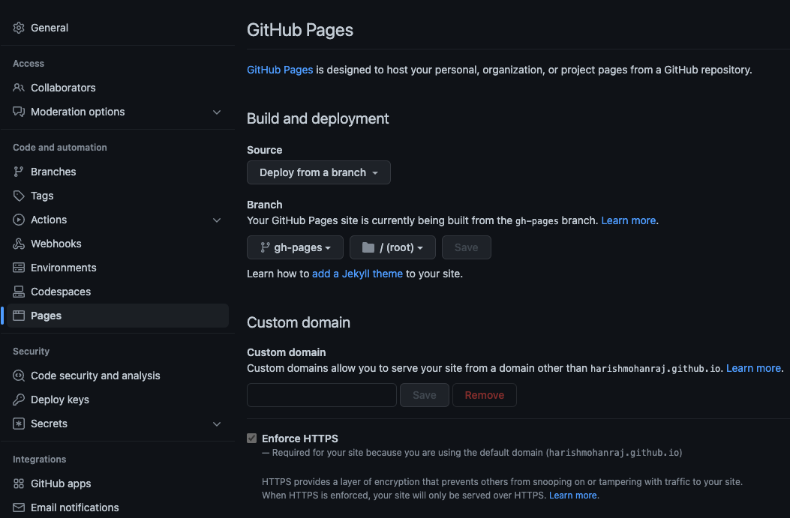Select the Collaborators people icon
This screenshot has width=790, height=518.
point(18,87)
